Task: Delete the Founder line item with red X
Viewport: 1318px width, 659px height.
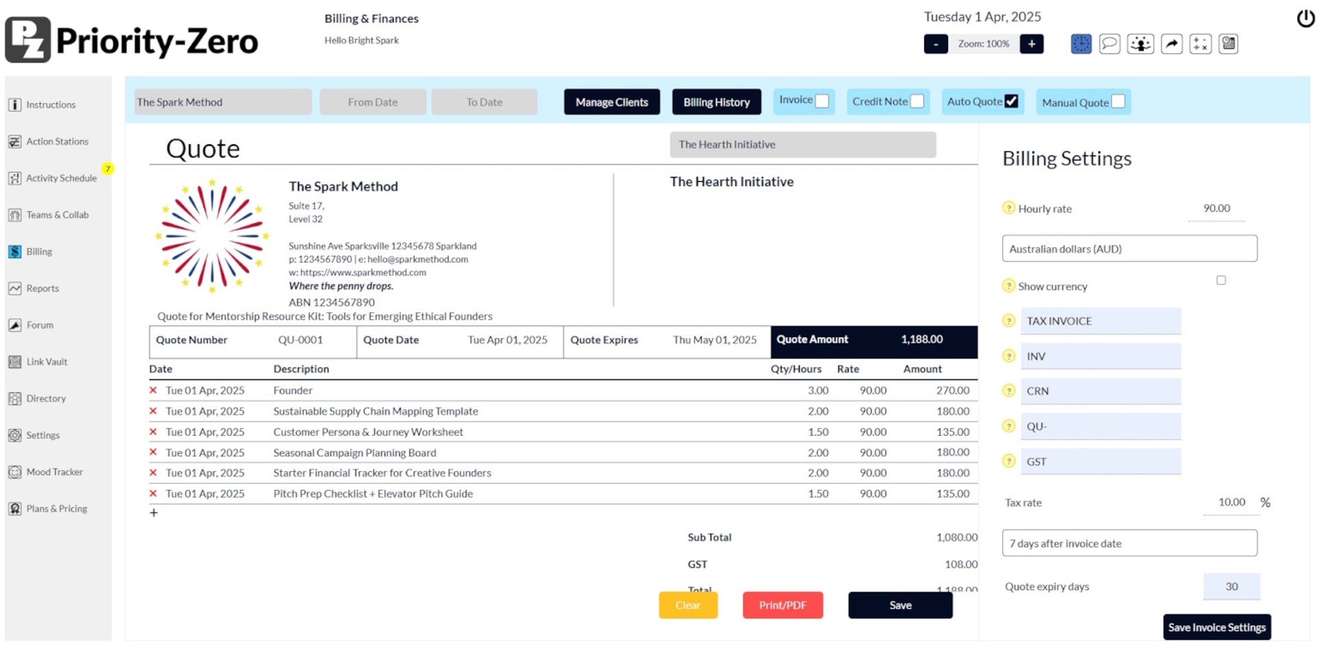Action: click(153, 390)
